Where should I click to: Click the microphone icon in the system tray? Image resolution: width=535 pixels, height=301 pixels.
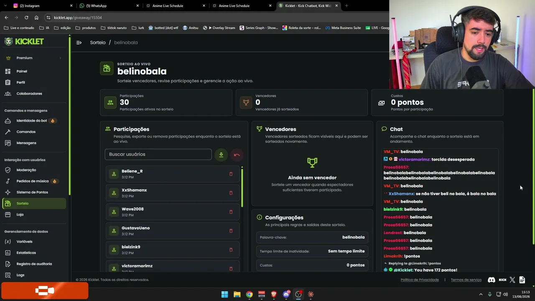[x=490, y=294]
